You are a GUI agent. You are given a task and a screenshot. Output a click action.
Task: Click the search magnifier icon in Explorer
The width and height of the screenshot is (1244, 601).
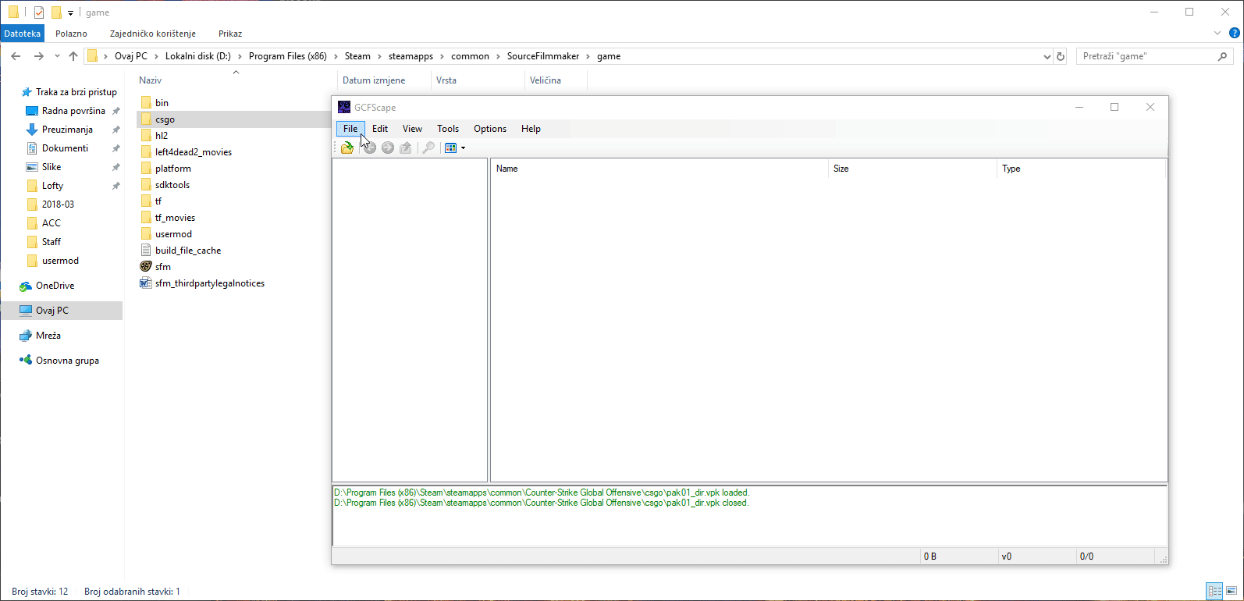point(1223,56)
